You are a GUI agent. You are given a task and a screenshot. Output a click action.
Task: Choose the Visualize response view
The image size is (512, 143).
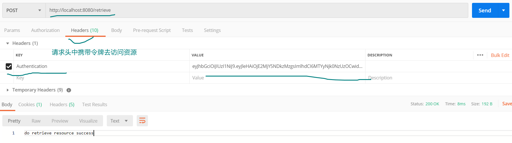pyautogui.click(x=88, y=121)
